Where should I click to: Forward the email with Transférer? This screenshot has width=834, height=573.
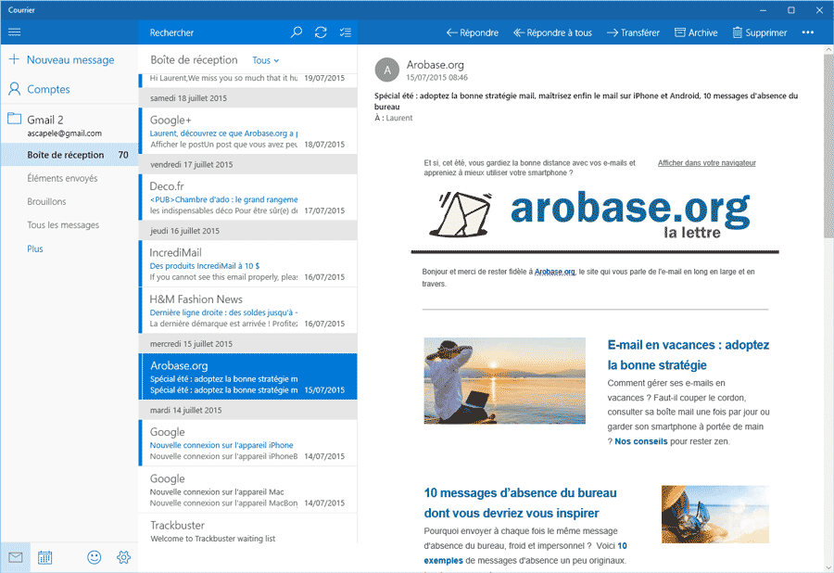[633, 32]
